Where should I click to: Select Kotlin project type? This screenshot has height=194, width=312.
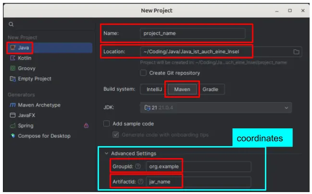[x=24, y=58]
